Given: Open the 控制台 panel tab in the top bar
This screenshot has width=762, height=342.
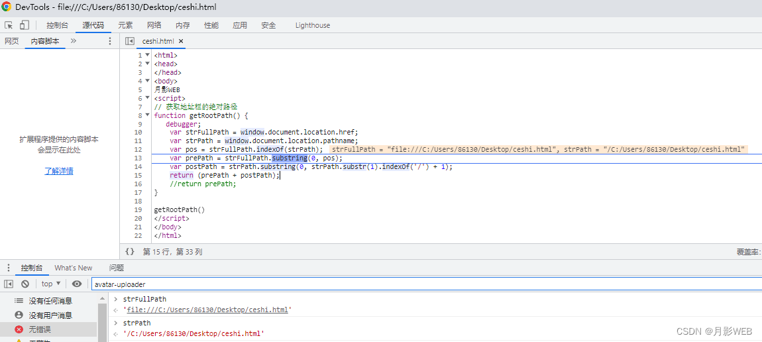Looking at the screenshot, I should click(58, 25).
